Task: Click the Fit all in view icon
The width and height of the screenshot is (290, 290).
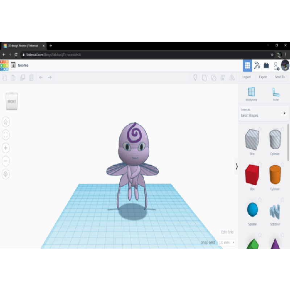Action: [x=6, y=135]
